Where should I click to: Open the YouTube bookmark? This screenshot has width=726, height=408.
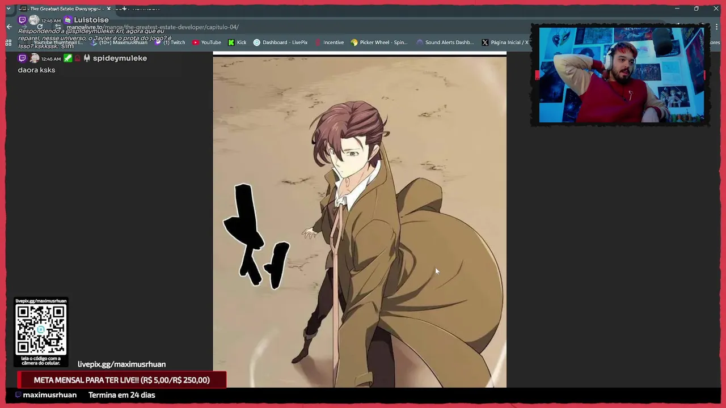pos(206,42)
